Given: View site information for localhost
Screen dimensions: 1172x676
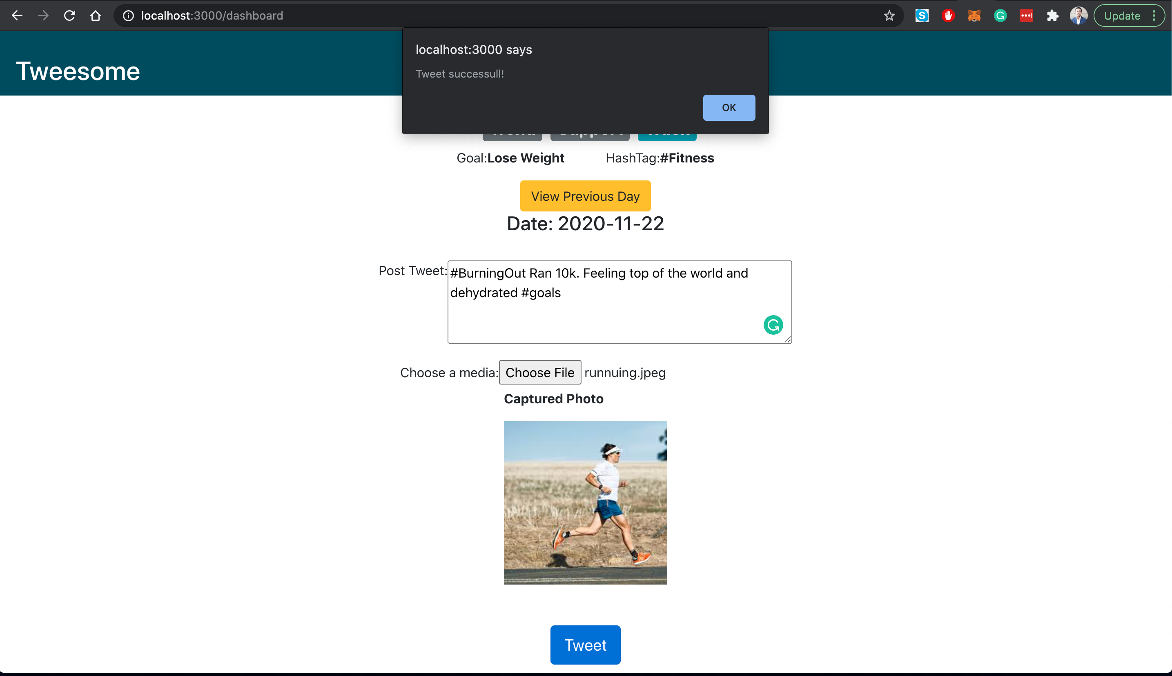Looking at the screenshot, I should pos(129,16).
